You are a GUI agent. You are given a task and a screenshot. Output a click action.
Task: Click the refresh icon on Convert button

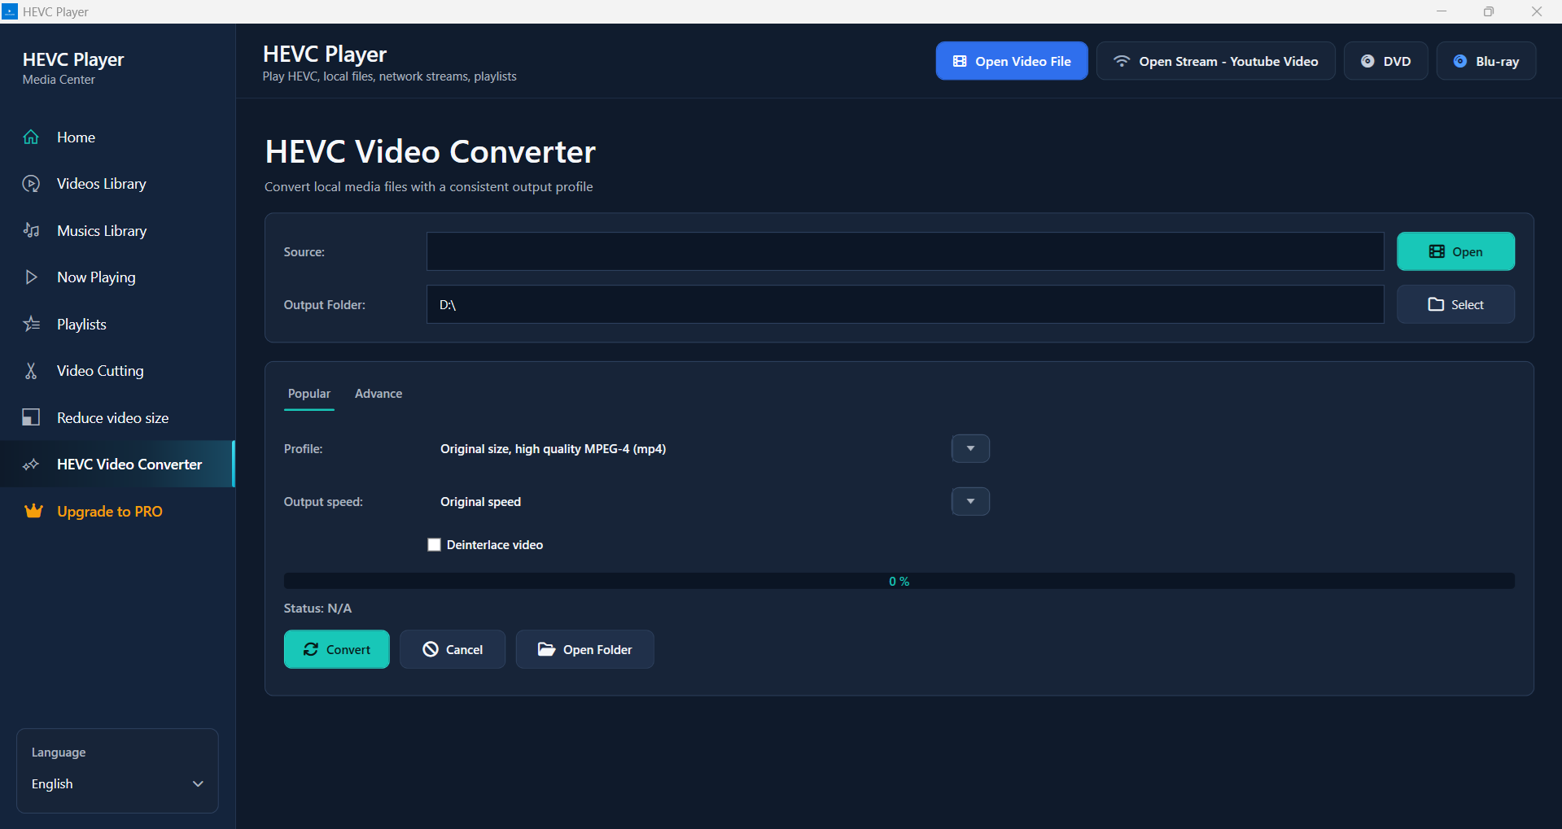[311, 649]
